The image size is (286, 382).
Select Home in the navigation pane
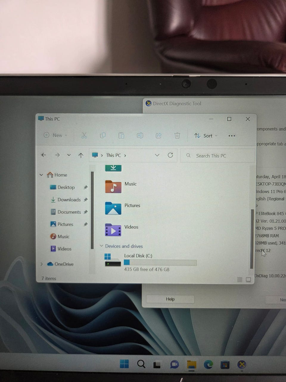57,175
